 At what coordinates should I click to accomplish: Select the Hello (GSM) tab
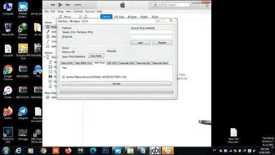pos(67,63)
